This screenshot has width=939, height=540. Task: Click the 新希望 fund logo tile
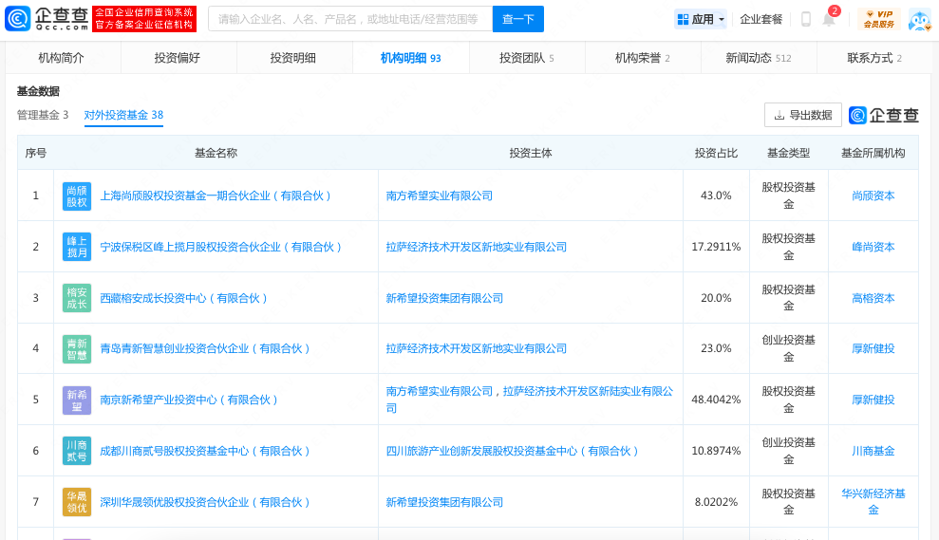[77, 400]
